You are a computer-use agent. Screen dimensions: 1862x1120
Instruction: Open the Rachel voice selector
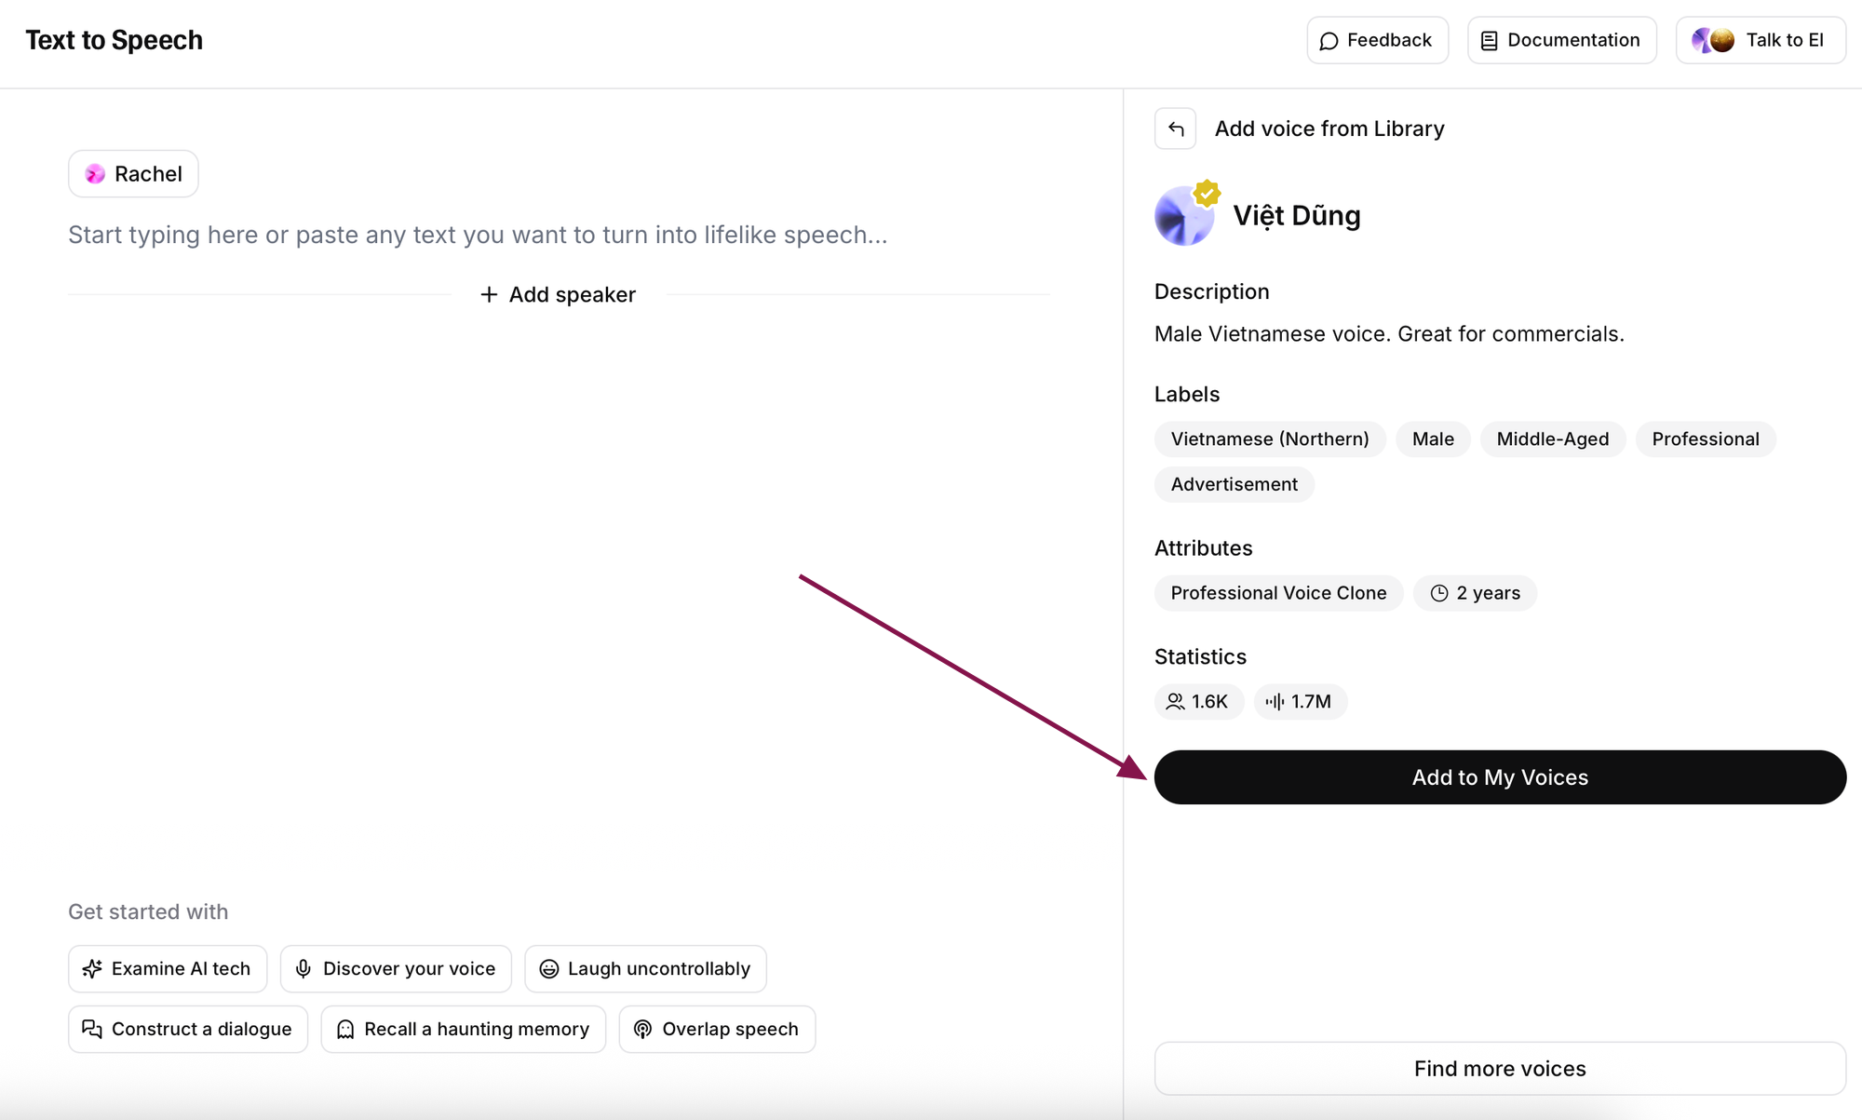click(133, 174)
